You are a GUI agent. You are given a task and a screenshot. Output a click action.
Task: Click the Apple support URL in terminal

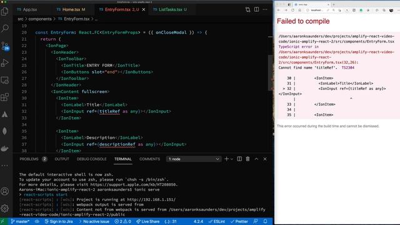pyautogui.click(x=133, y=184)
